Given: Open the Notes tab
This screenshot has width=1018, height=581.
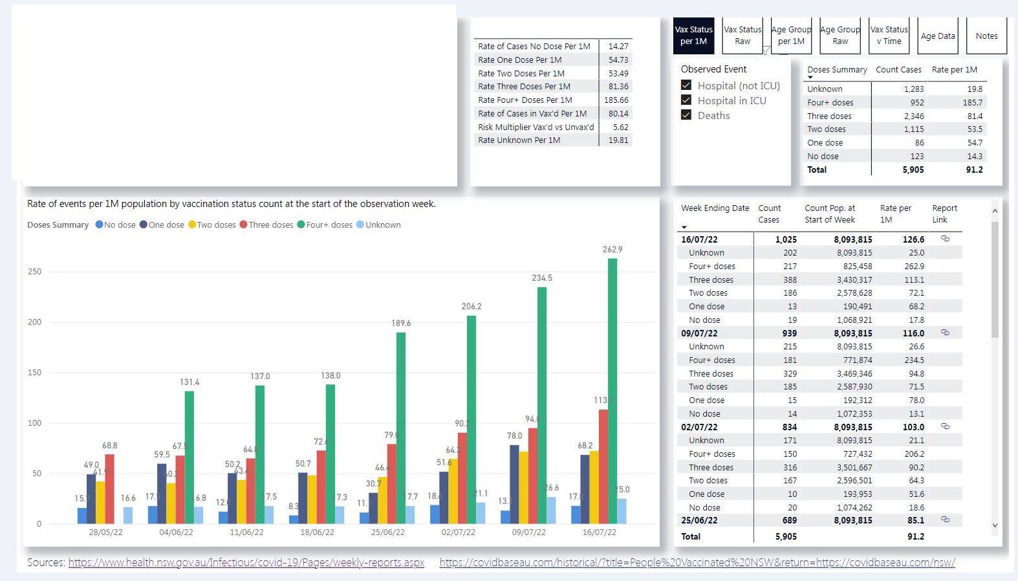Looking at the screenshot, I should (x=986, y=36).
